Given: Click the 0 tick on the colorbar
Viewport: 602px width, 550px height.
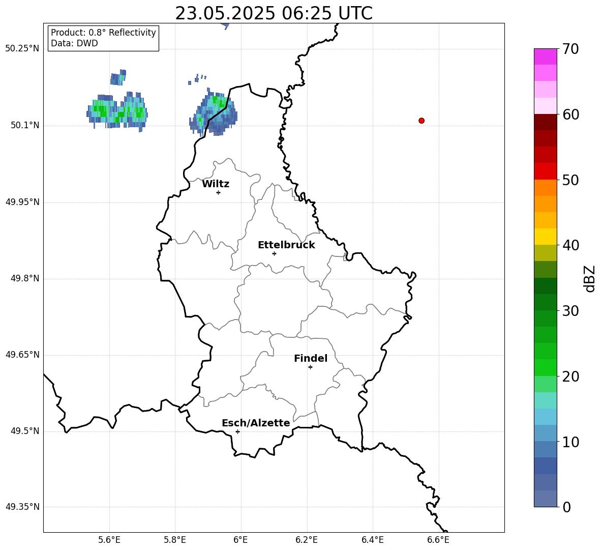Looking at the screenshot, I should pos(567,507).
